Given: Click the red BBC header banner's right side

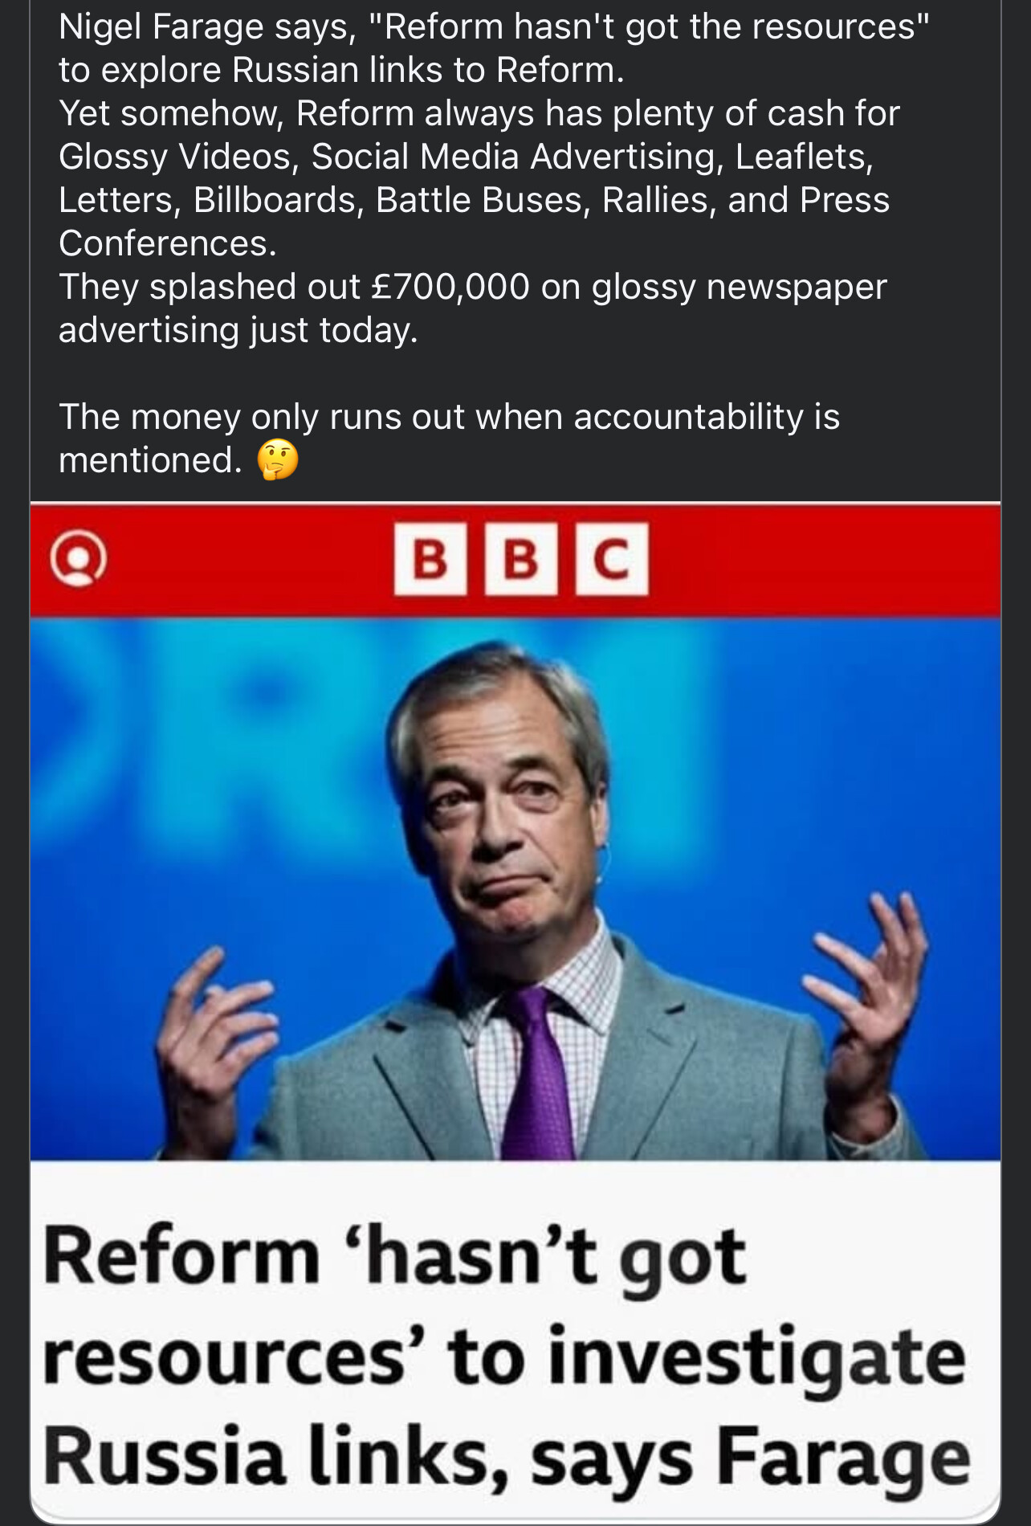Looking at the screenshot, I should [843, 559].
